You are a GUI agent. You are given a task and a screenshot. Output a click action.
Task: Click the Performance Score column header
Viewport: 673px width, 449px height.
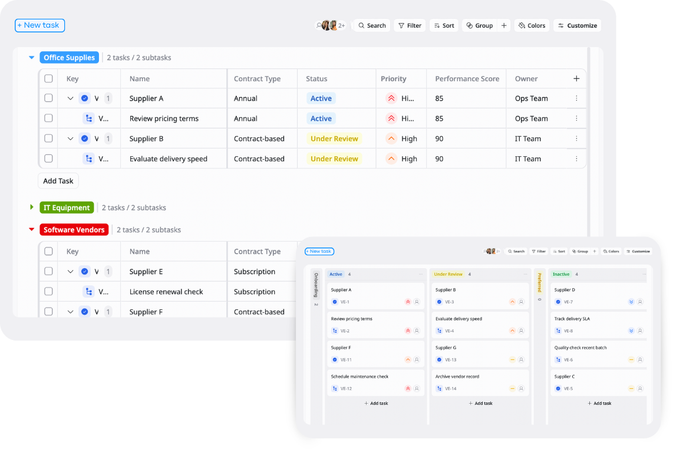467,78
